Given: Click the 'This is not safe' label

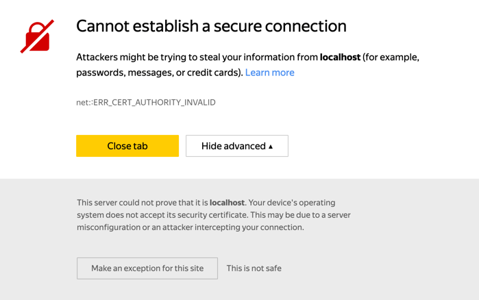Looking at the screenshot, I should tap(254, 268).
